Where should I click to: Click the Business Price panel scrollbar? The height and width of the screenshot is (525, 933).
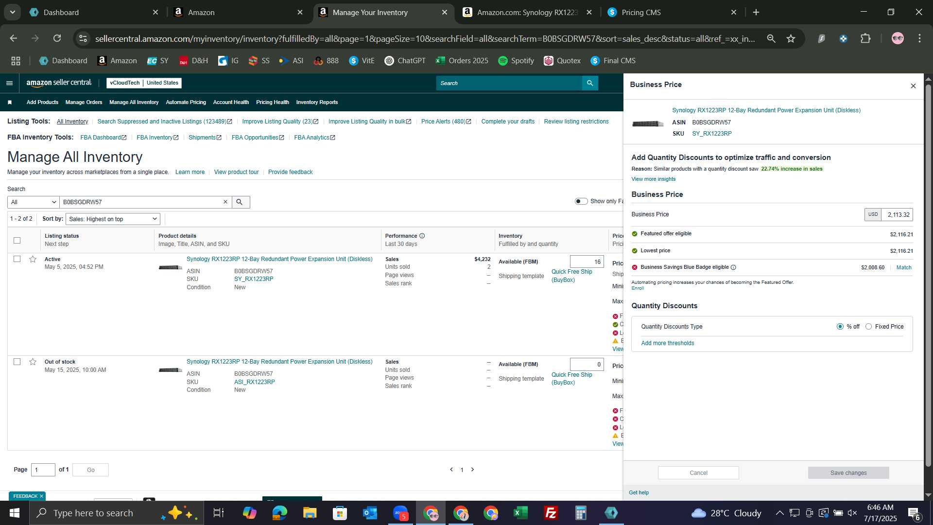(928, 276)
